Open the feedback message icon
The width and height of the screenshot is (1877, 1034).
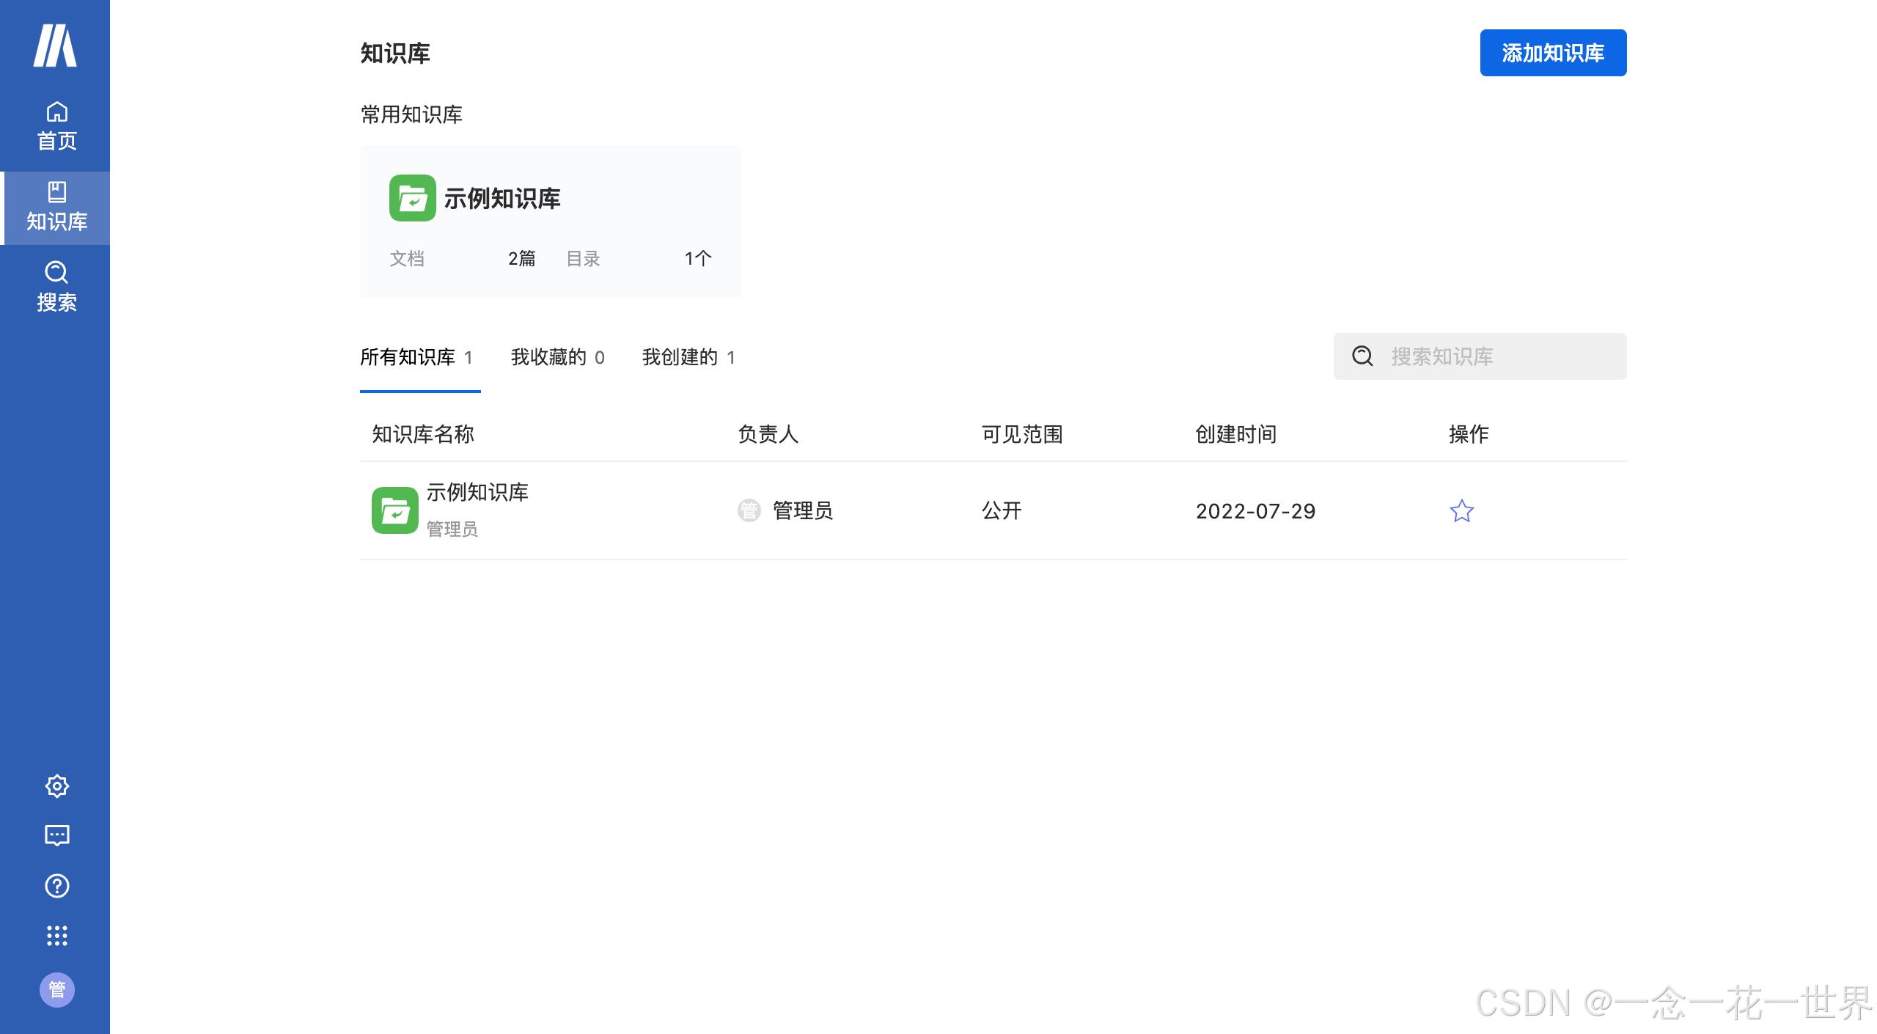click(x=57, y=836)
